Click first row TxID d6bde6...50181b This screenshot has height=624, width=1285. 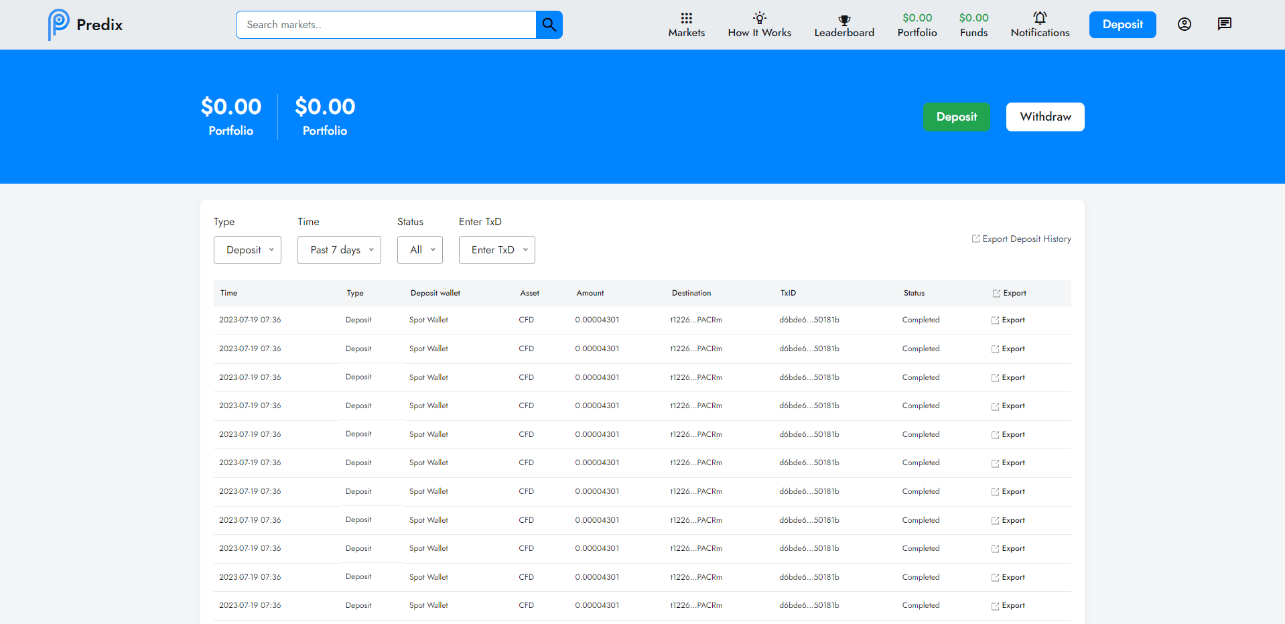coord(809,320)
